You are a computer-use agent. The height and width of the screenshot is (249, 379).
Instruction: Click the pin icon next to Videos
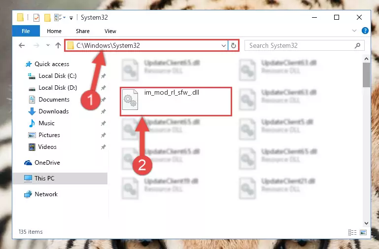pyautogui.click(x=103, y=147)
